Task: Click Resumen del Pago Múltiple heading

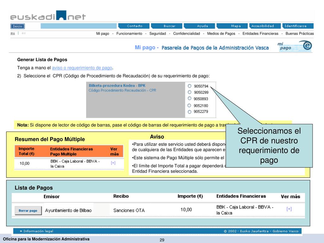Action: tap(50, 139)
